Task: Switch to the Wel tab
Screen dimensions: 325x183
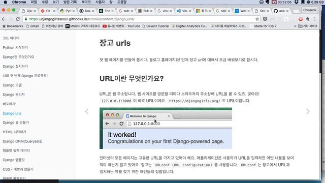Action: click(242, 11)
